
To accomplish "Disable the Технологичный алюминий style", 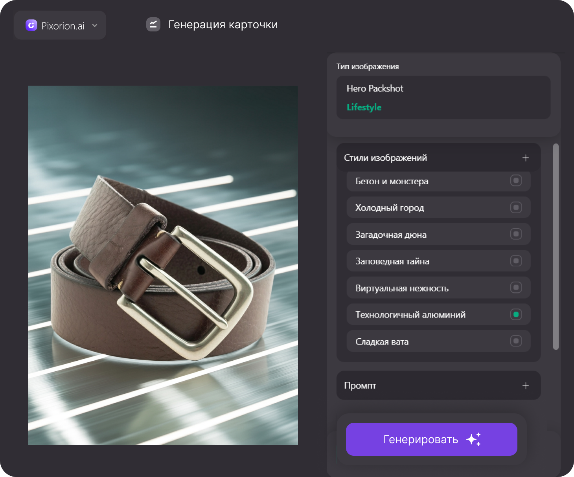I will [516, 314].
